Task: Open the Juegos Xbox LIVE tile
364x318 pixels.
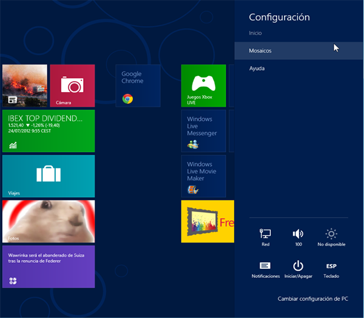Action: tap(203, 85)
